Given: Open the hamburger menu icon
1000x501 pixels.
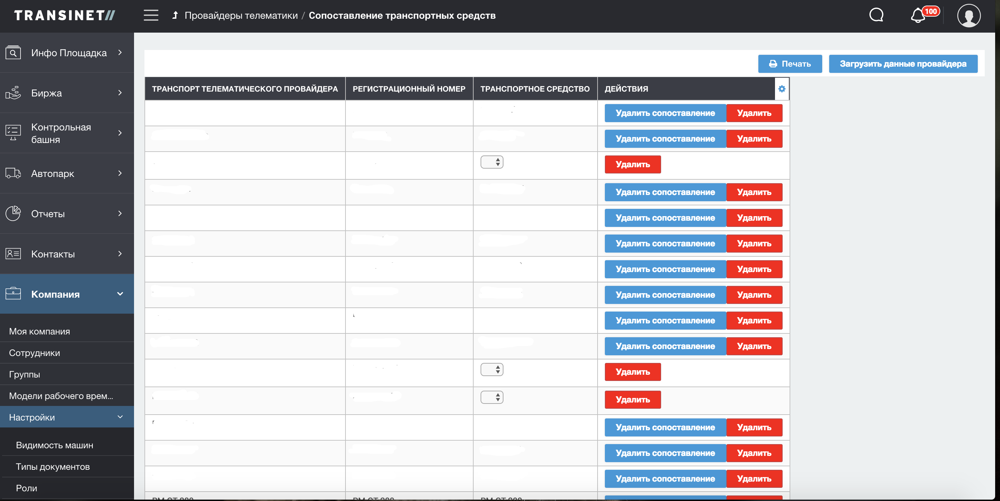Looking at the screenshot, I should click(151, 16).
